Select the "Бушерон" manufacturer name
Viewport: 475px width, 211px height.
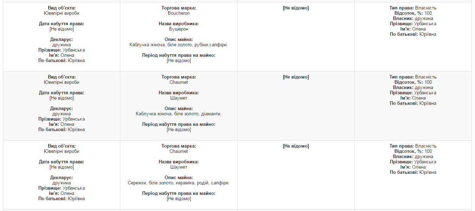(179, 29)
